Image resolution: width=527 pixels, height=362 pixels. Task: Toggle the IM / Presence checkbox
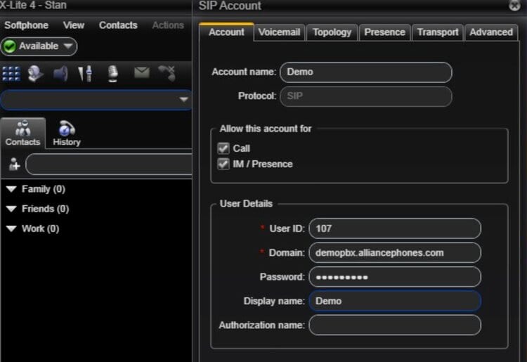223,164
